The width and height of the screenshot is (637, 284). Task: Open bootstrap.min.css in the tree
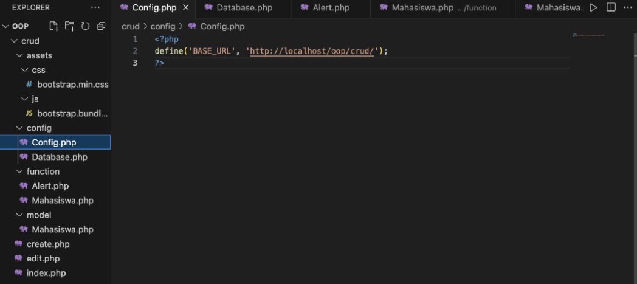click(x=55, y=85)
